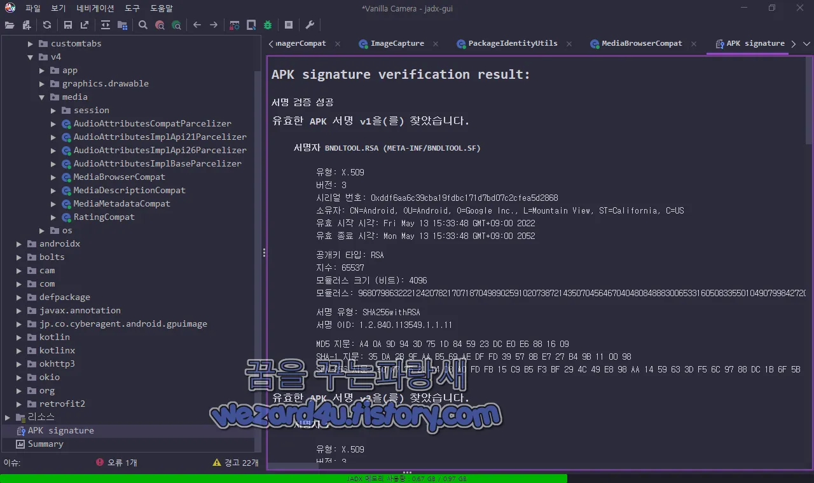Open the 도구 menu

pos(132,8)
